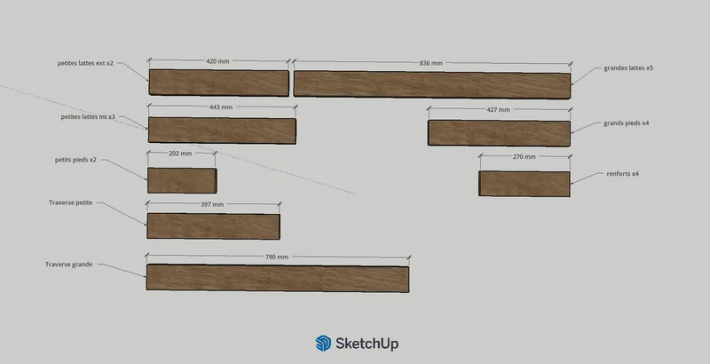Screen dimensions: 710x364
Task: Click the "grandes lattes x5" label
Action: tap(628, 67)
